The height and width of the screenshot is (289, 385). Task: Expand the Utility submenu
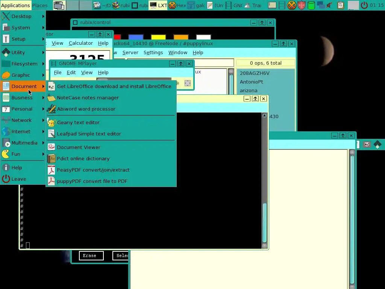[23, 52]
